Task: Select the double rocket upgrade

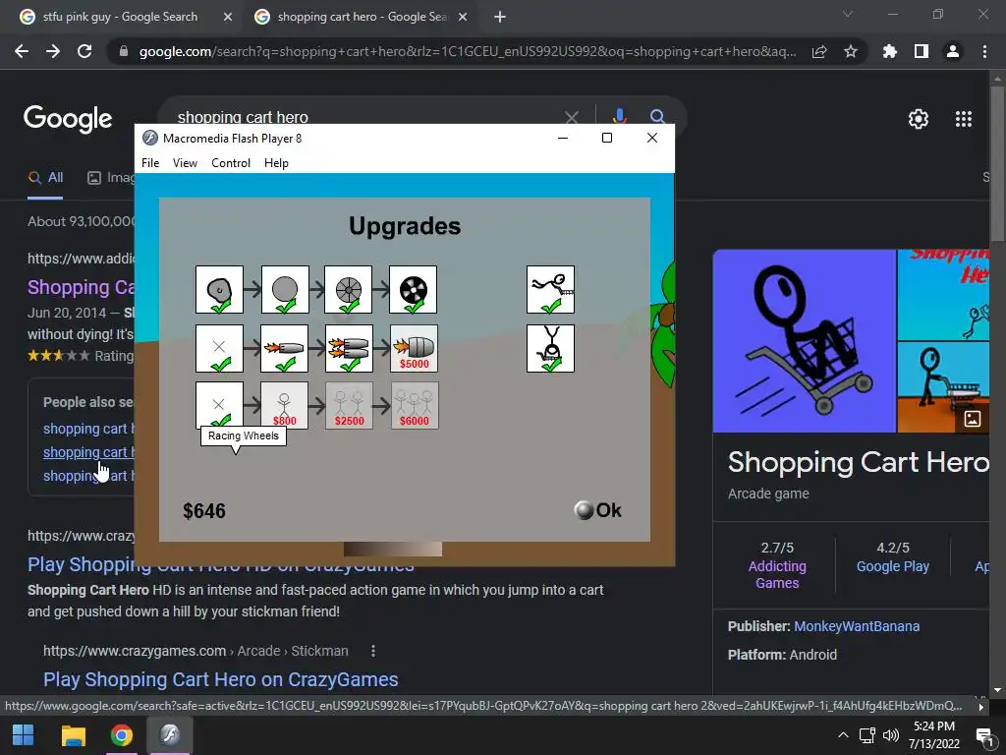Action: point(349,349)
